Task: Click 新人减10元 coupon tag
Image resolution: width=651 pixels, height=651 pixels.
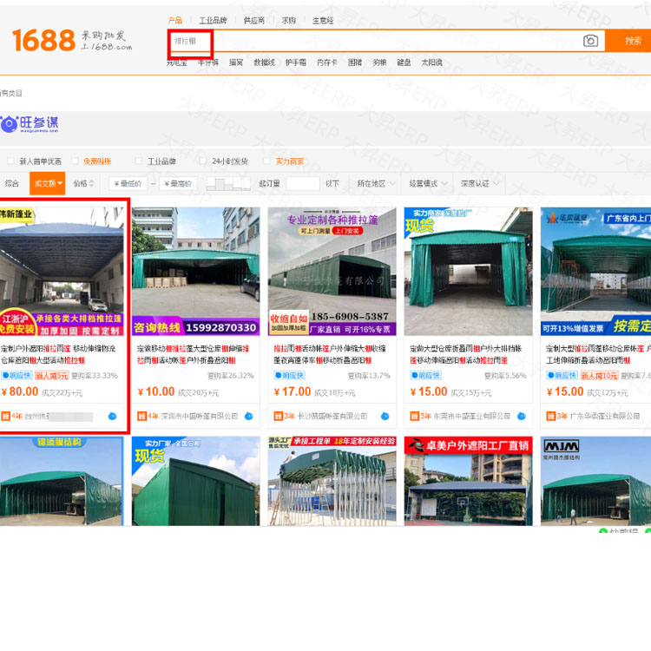Action: tap(600, 376)
